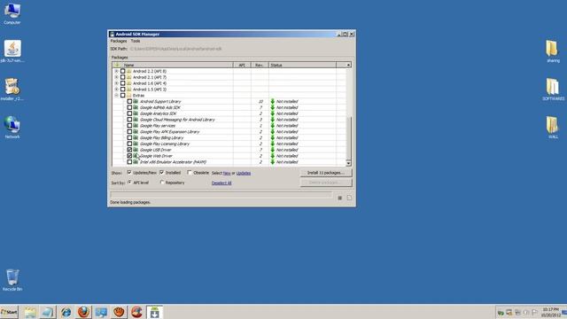567x319 pixels.
Task: Click the Install packages button
Action: pyautogui.click(x=326, y=173)
